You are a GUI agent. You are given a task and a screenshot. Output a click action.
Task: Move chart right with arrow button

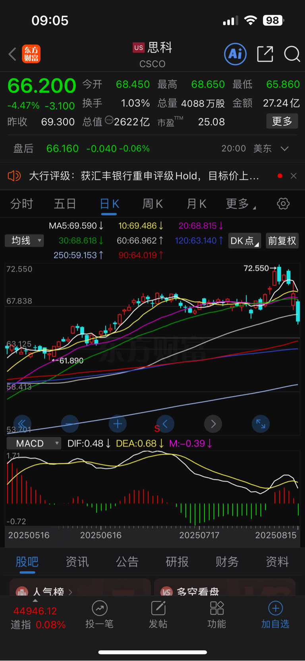click(x=213, y=424)
